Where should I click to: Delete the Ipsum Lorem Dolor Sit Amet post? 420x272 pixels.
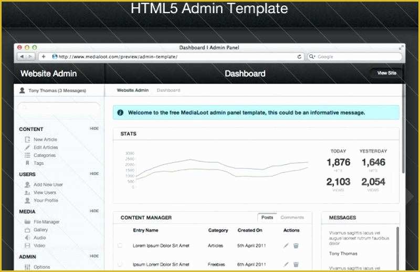coord(296,265)
